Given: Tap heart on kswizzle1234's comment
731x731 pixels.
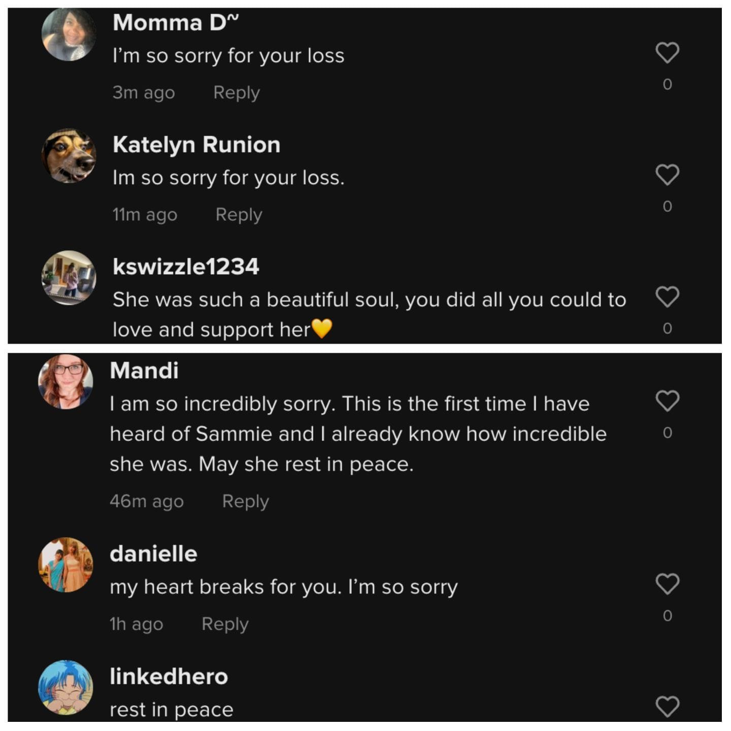Looking at the screenshot, I should (667, 297).
